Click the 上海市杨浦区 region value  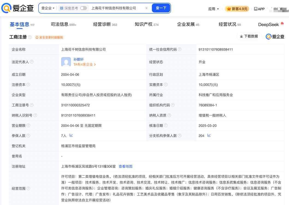(x=209, y=75)
